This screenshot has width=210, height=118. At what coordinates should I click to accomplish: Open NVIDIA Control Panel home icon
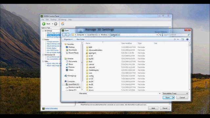[x=63, y=24]
